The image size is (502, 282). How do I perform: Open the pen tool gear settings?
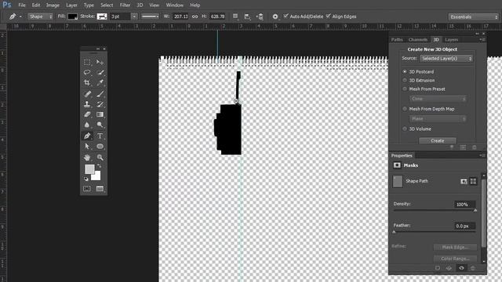275,16
